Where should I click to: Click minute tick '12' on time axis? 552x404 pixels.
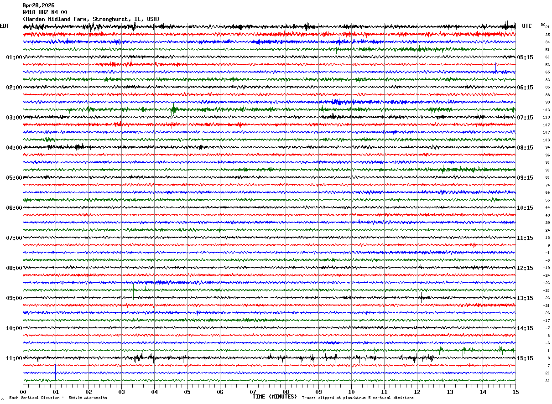(417, 392)
